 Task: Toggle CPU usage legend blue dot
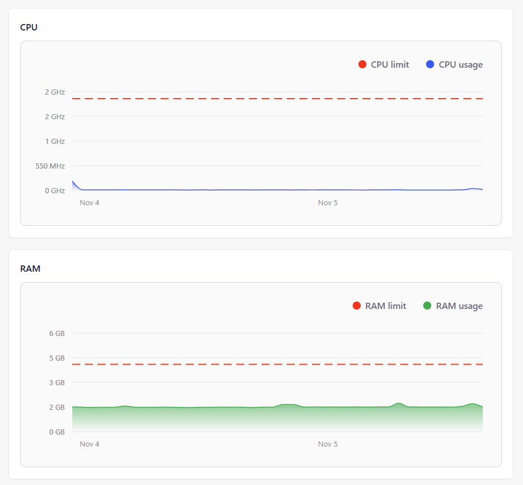pos(430,64)
